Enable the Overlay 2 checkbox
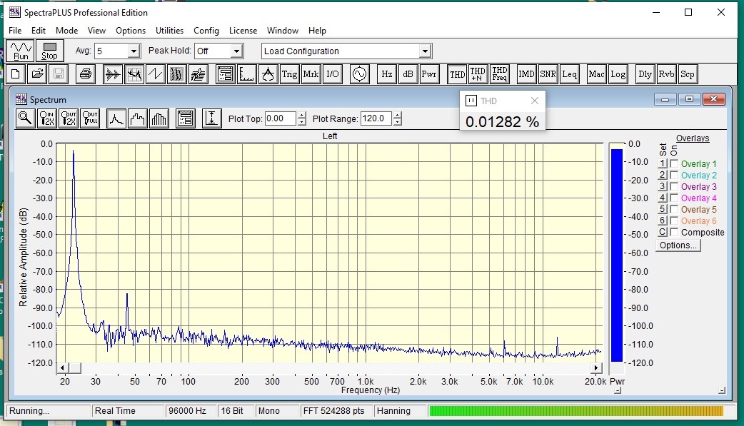The image size is (744, 426). 674,175
